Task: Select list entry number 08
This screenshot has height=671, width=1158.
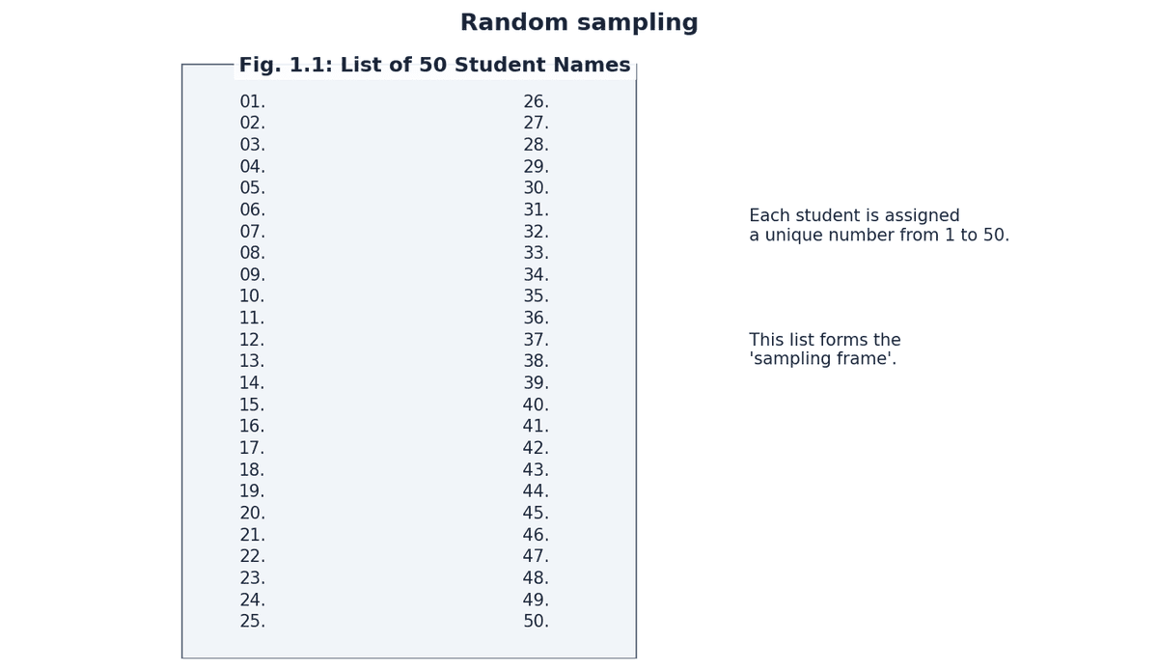Action: [x=252, y=253]
